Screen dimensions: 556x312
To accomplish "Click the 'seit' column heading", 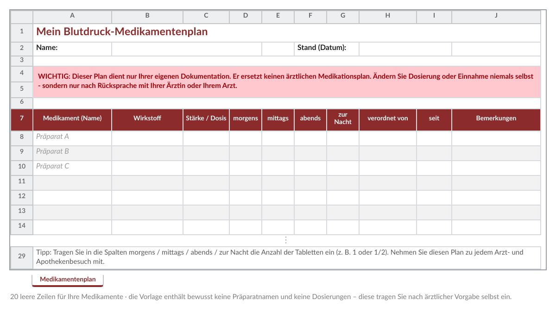I will pos(434,119).
